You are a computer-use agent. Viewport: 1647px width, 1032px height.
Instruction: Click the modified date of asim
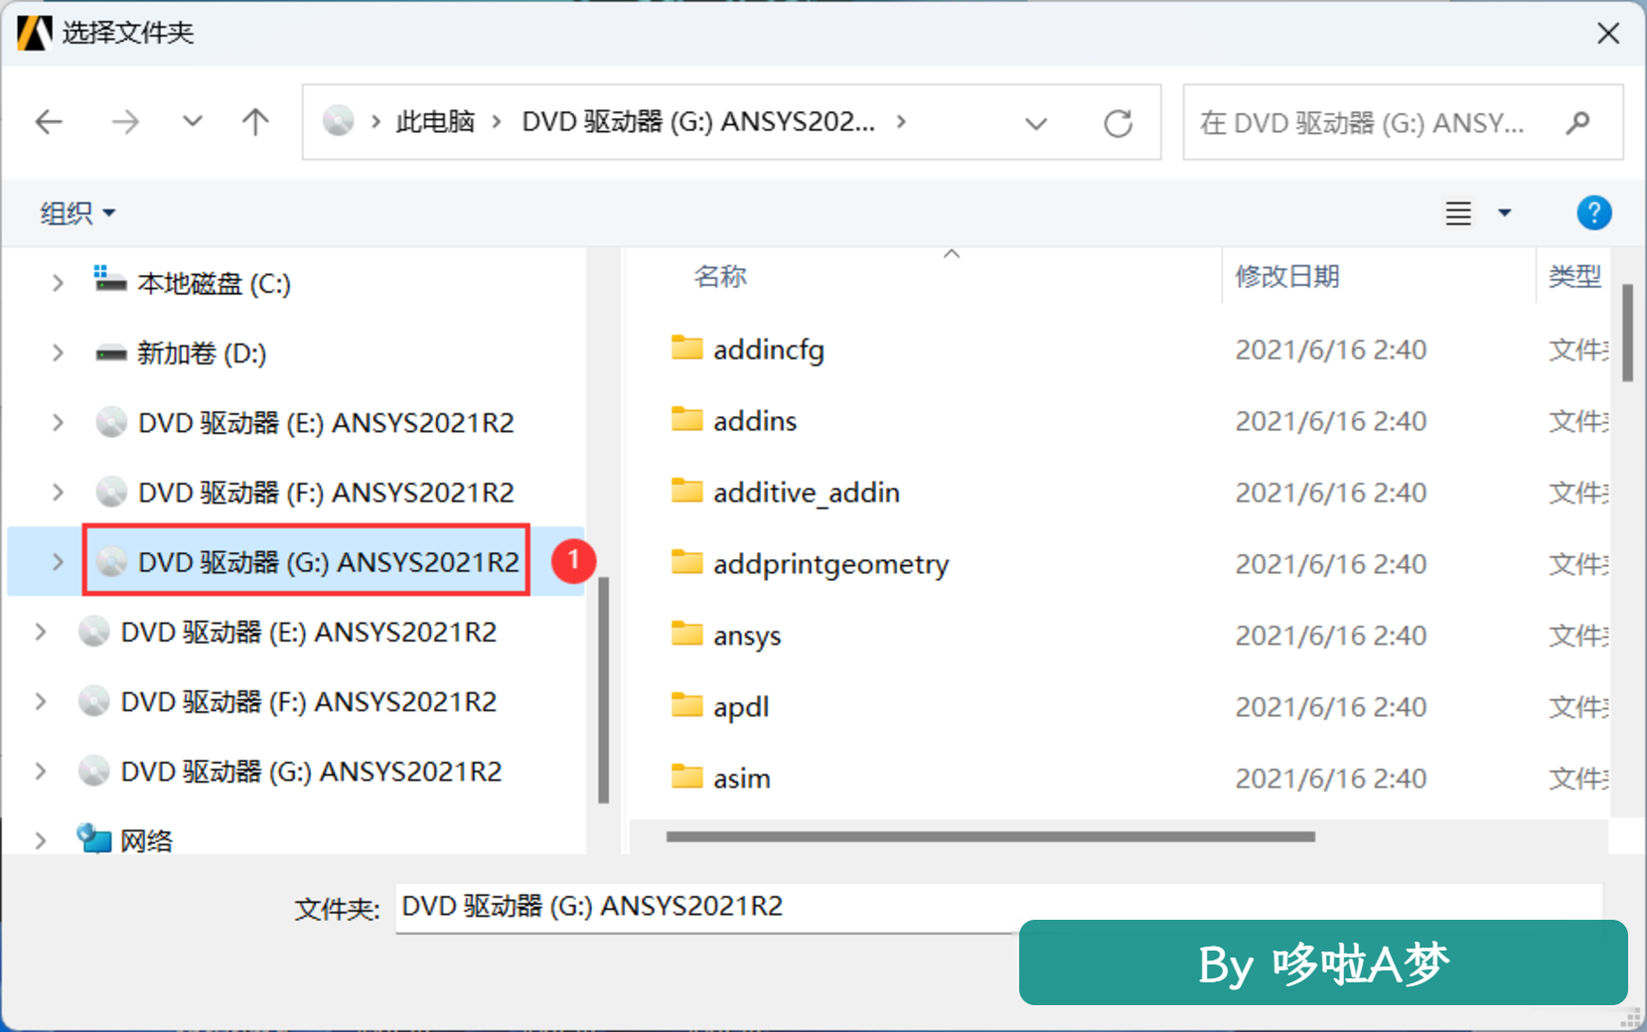coord(1330,779)
